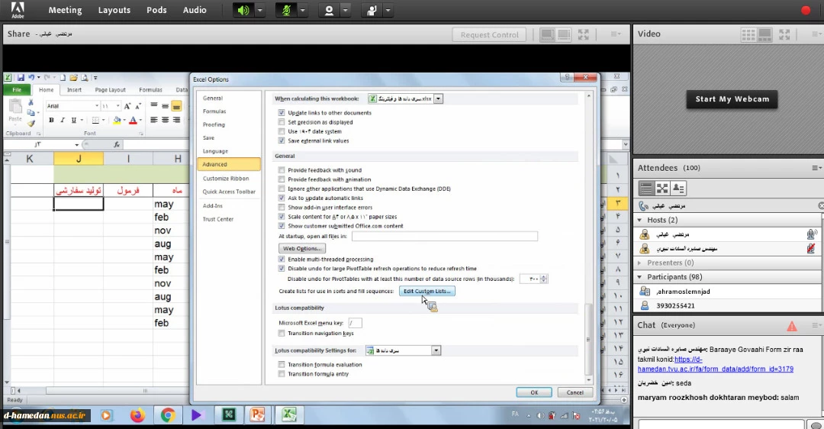Select participant ahramoslemnjad
824x429 pixels.
click(728, 292)
